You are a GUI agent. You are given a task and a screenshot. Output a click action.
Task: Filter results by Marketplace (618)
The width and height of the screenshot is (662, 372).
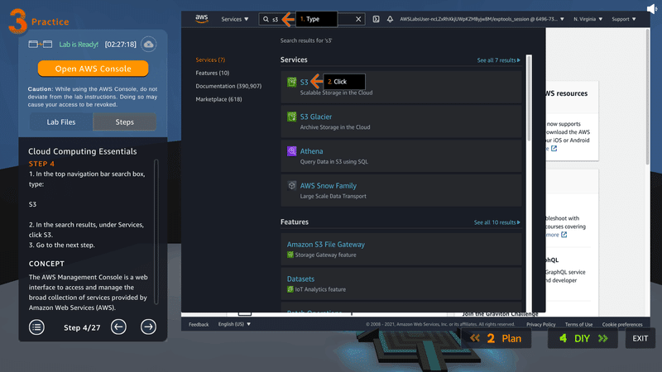click(x=218, y=99)
